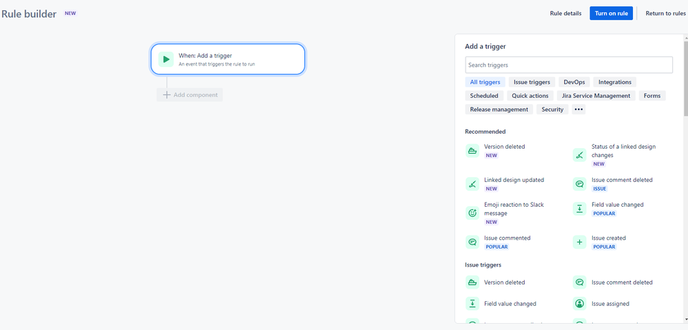Filter triggers by Integrations

click(x=615, y=82)
